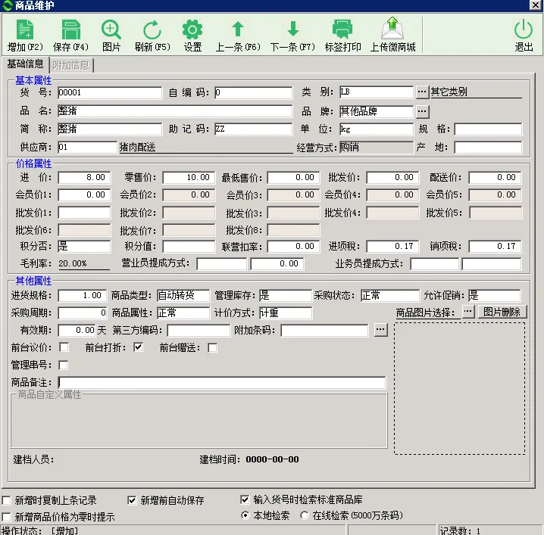Enable 新增商品价格为零时提示 checkbox
544x535 pixels.
pos(6,517)
